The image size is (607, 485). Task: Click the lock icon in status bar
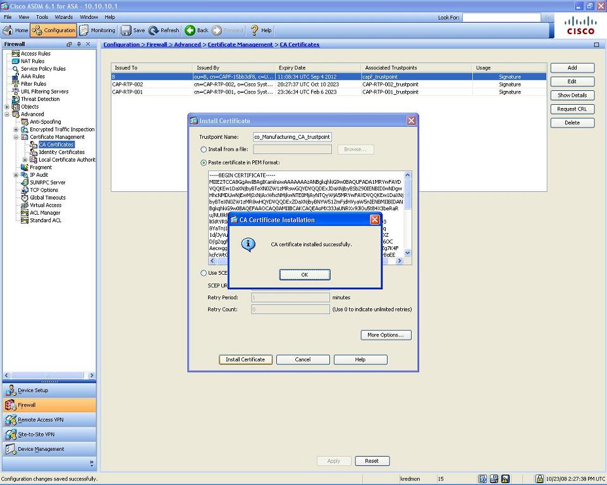point(539,479)
